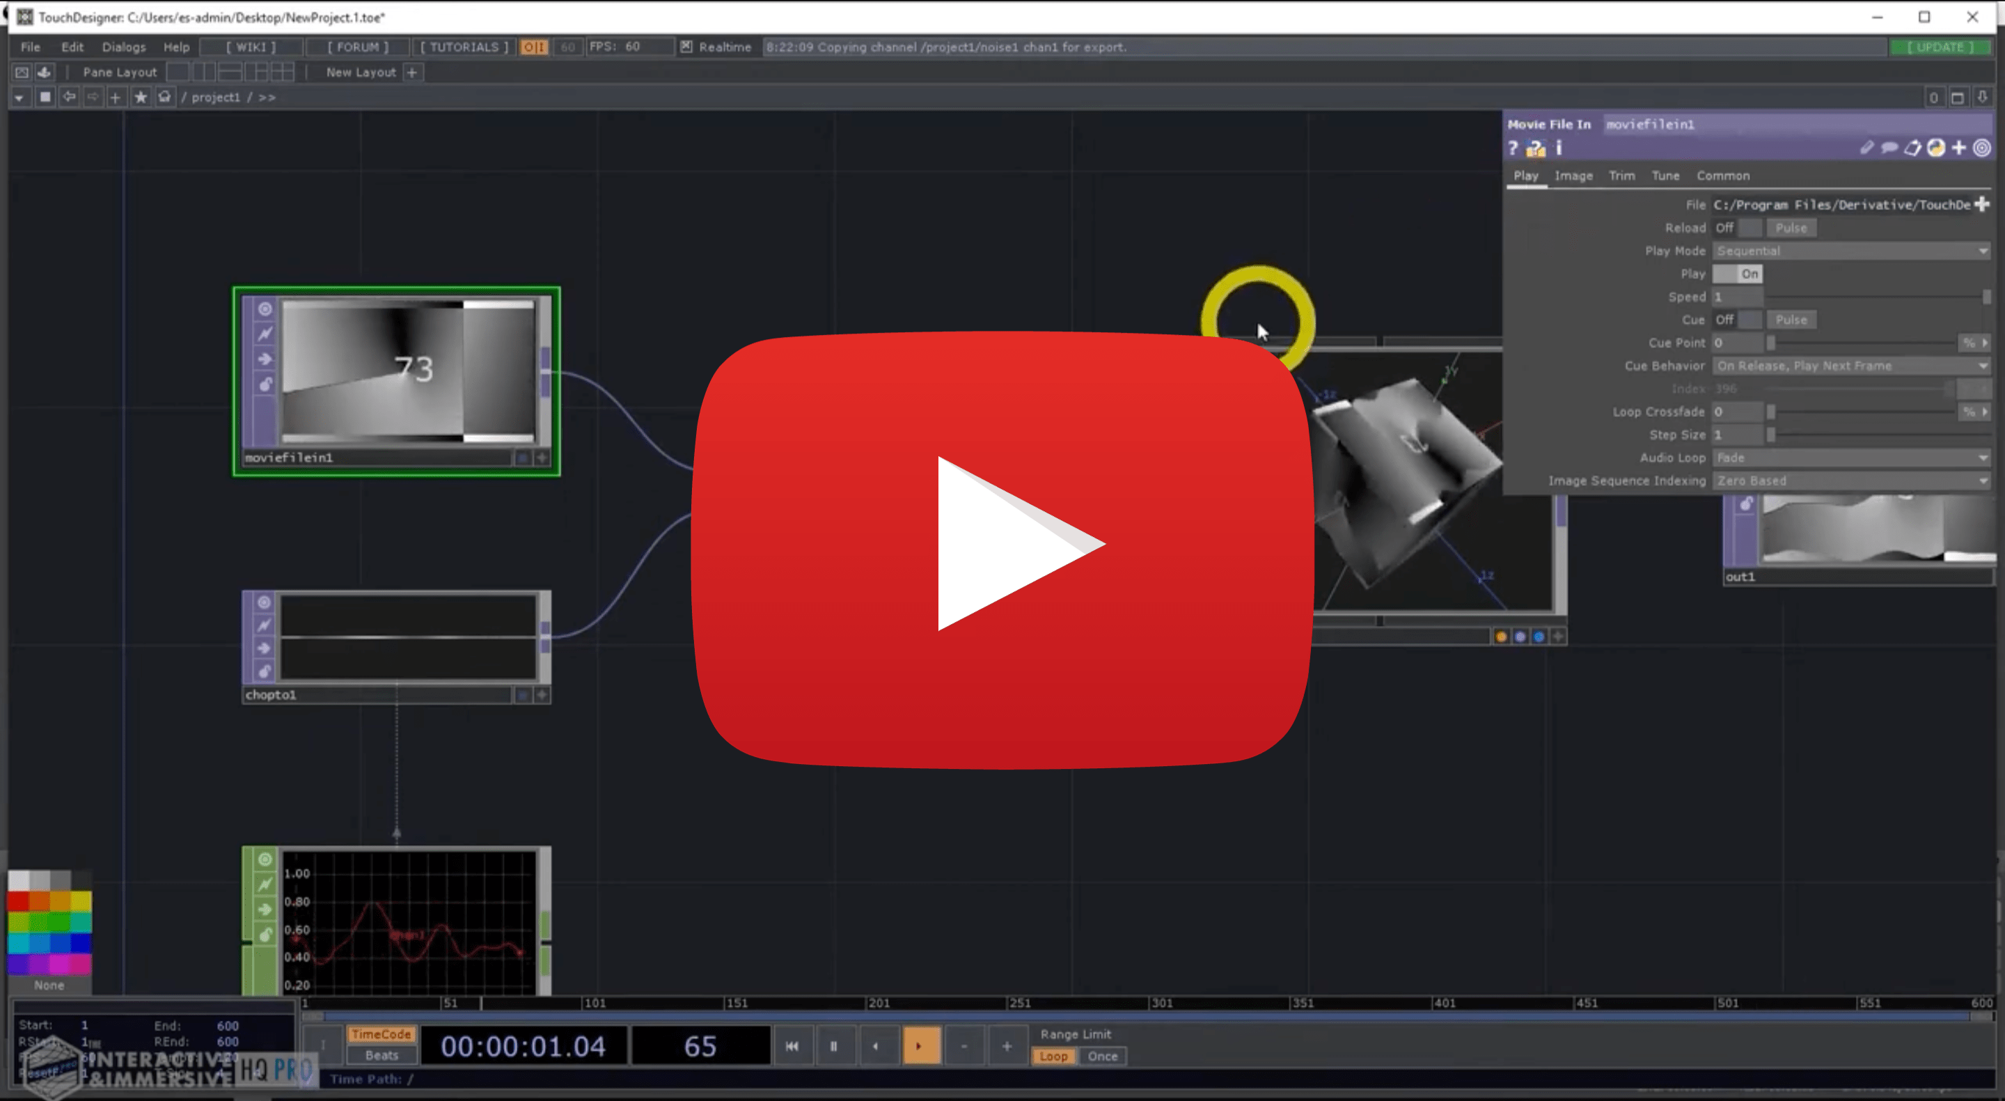Click the Speed slider track

point(1874,297)
